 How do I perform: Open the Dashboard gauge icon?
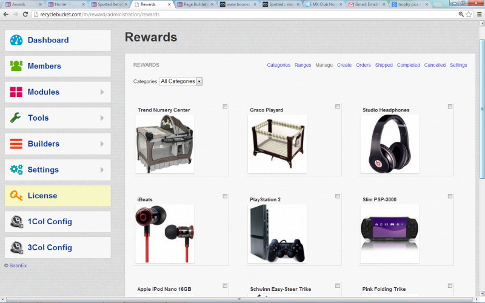[x=16, y=40]
